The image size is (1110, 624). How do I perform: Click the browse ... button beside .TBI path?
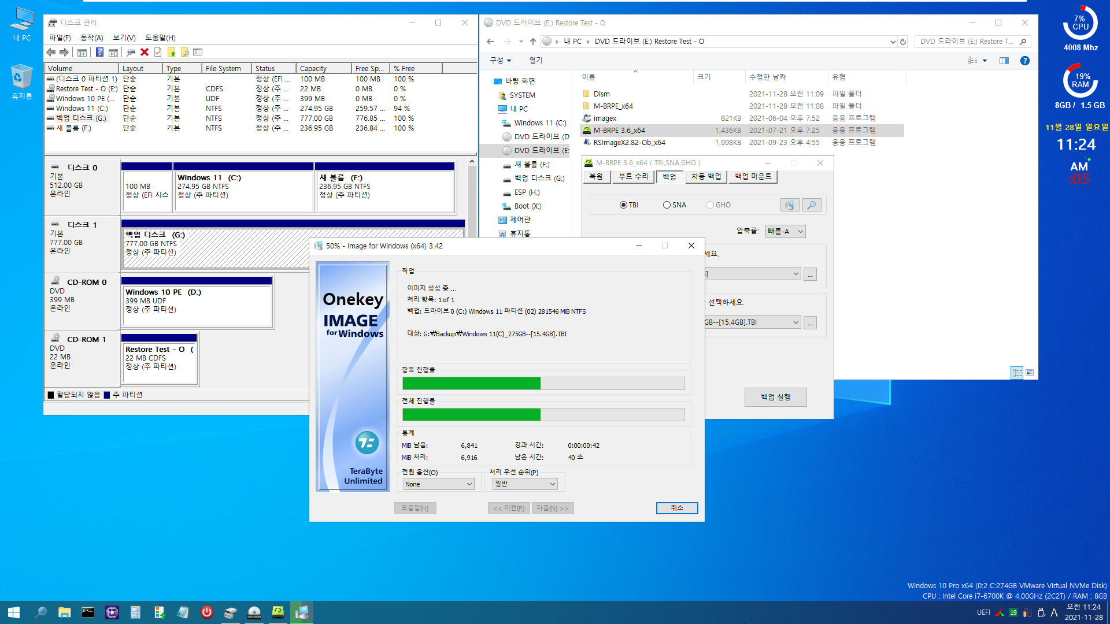[810, 322]
